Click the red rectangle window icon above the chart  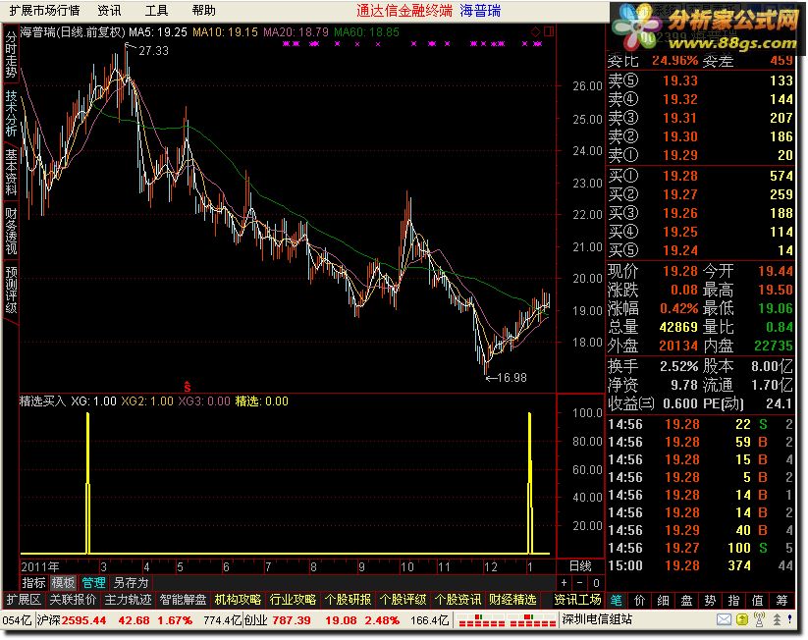[x=549, y=32]
